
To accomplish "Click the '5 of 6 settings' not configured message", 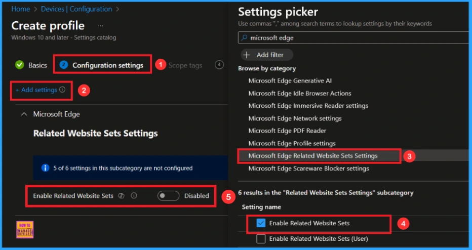I will coord(123,168).
